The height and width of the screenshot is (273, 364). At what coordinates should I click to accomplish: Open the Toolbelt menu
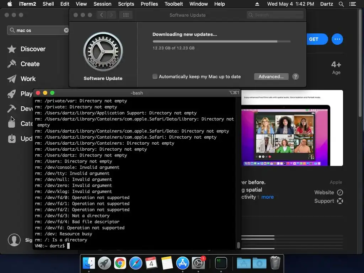click(173, 4)
